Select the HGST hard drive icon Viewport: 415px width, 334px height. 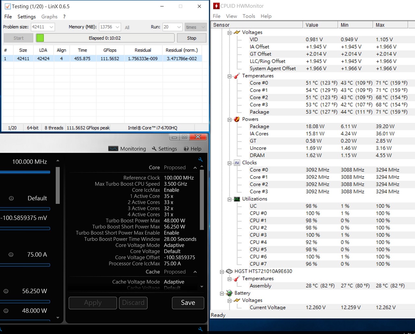[229, 271]
